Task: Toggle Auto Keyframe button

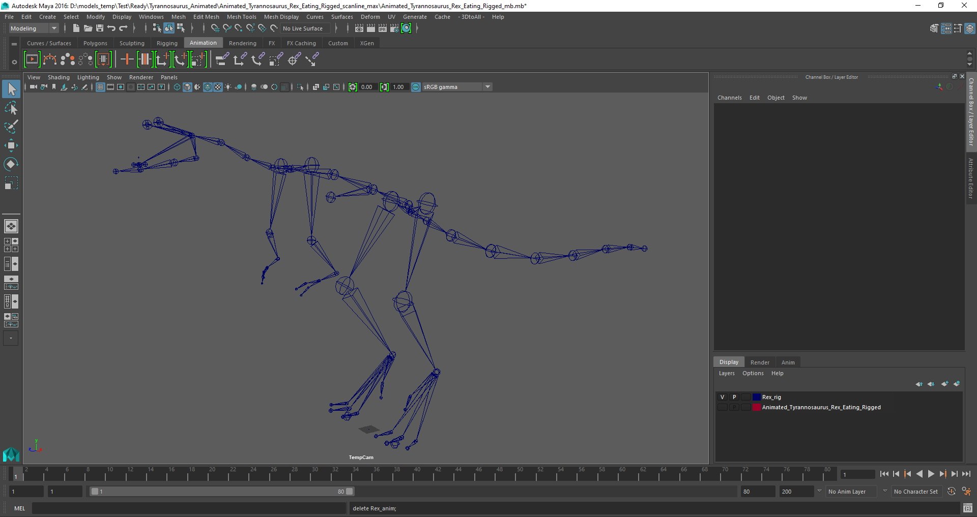Action: pos(952,492)
